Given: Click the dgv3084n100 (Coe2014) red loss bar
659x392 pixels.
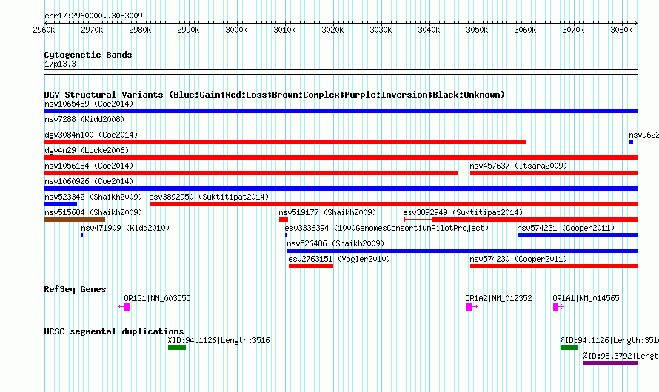Looking at the screenshot, I should coord(284,142).
